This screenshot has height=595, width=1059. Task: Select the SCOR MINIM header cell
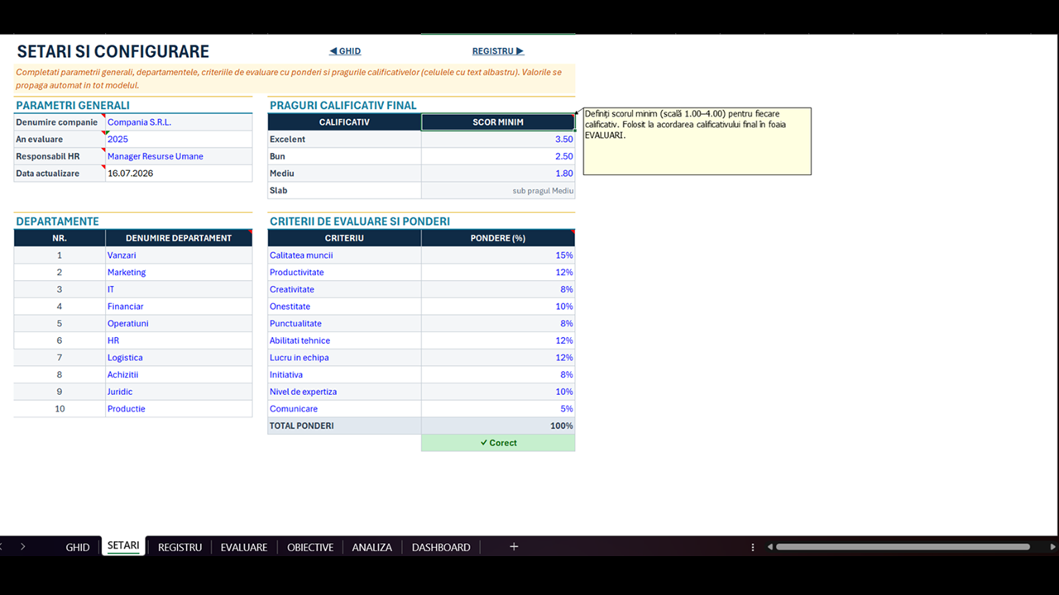point(498,122)
